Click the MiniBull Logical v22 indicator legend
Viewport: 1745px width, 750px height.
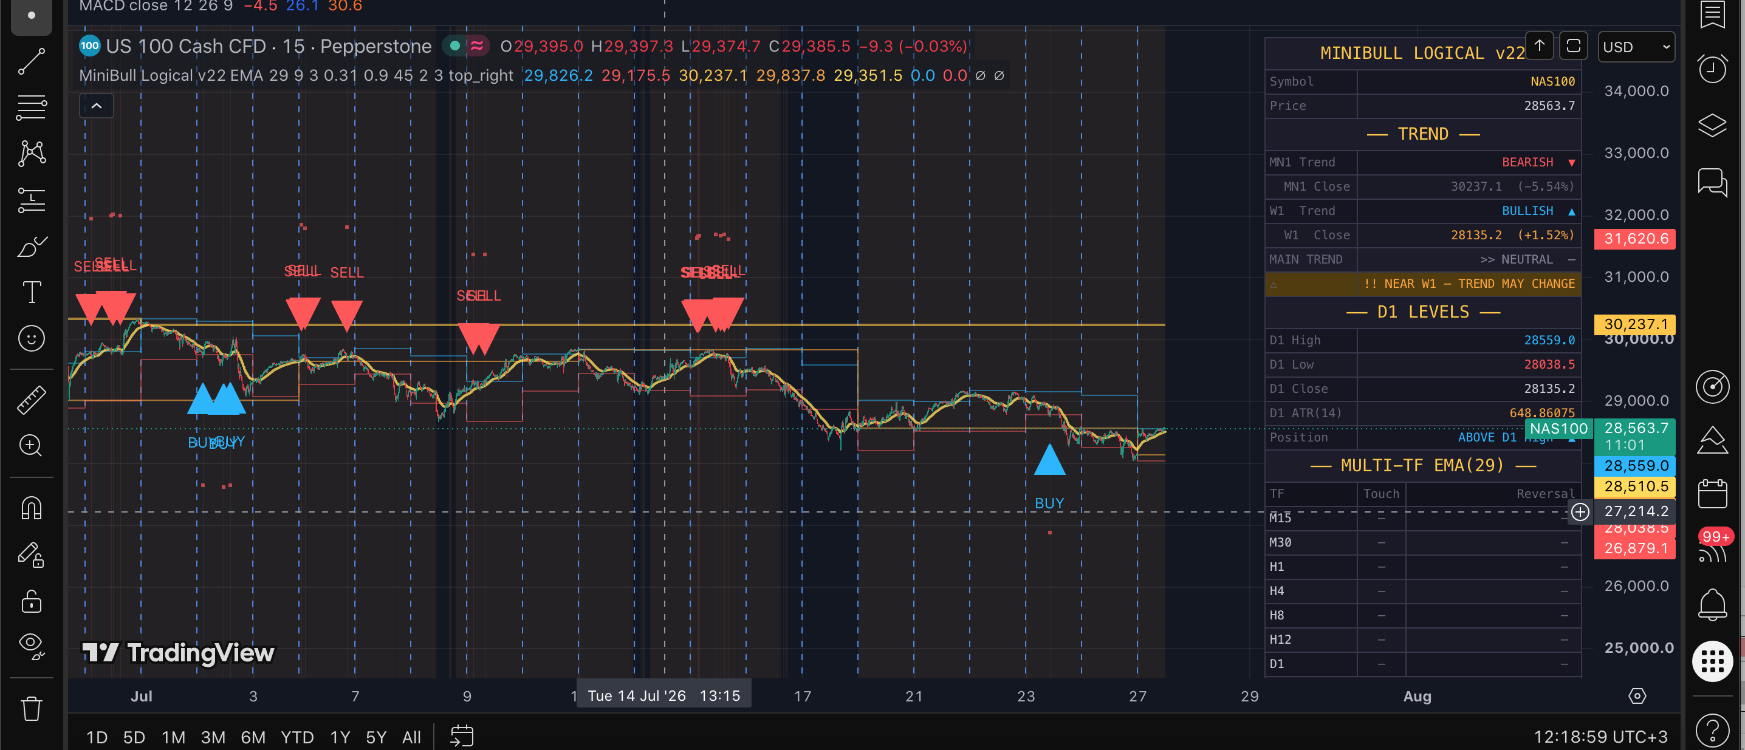pos(296,75)
